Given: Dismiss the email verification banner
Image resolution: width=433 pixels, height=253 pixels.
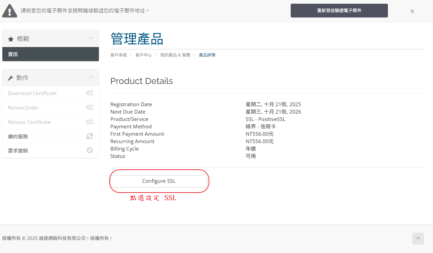Looking at the screenshot, I should (412, 11).
